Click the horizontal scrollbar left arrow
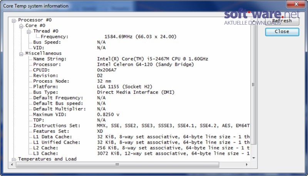The width and height of the screenshot is (308, 176). 12,164
